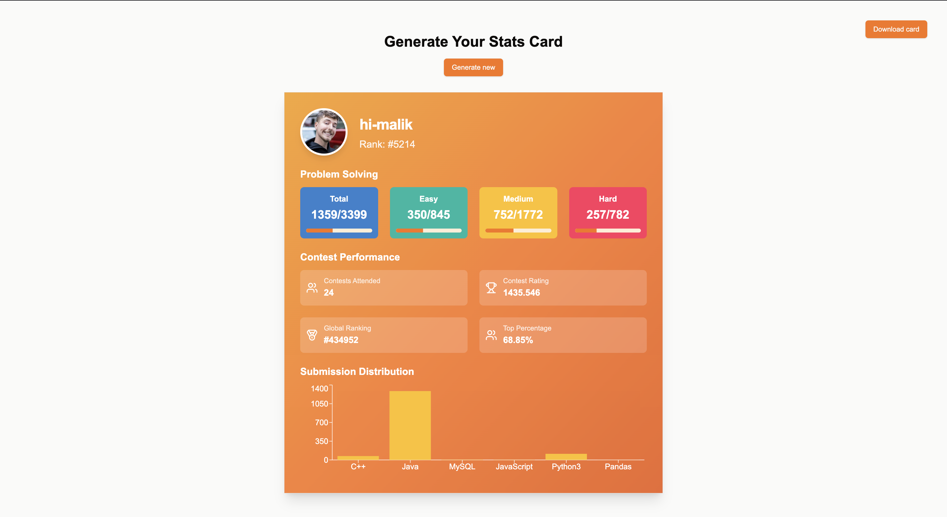This screenshot has height=517, width=947.
Task: Click the Download card button
Action: point(896,29)
